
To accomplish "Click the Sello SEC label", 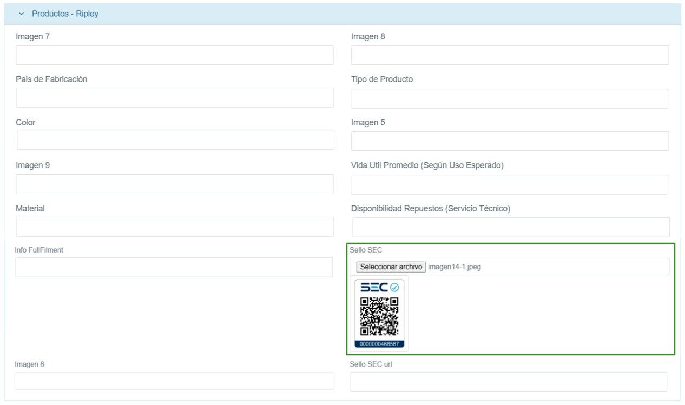I will coord(366,250).
